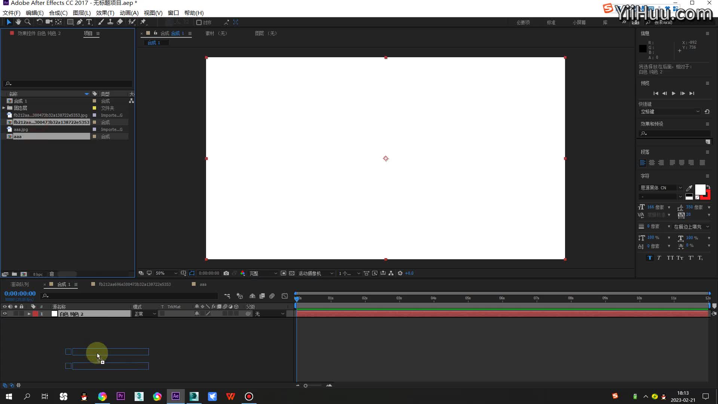
Task: Select the Puppet Pin tool
Action: coord(143,22)
